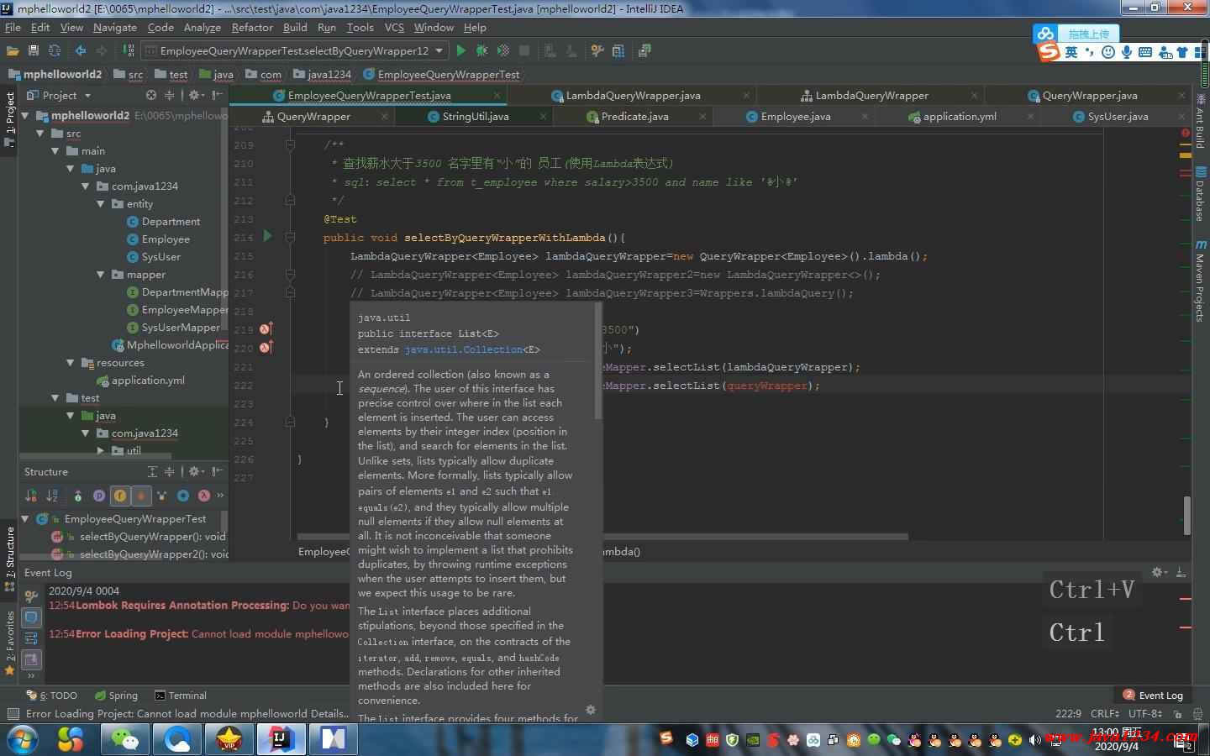The height and width of the screenshot is (756, 1210).
Task: Open tooltip settings gear in documentation popup
Action: [591, 710]
